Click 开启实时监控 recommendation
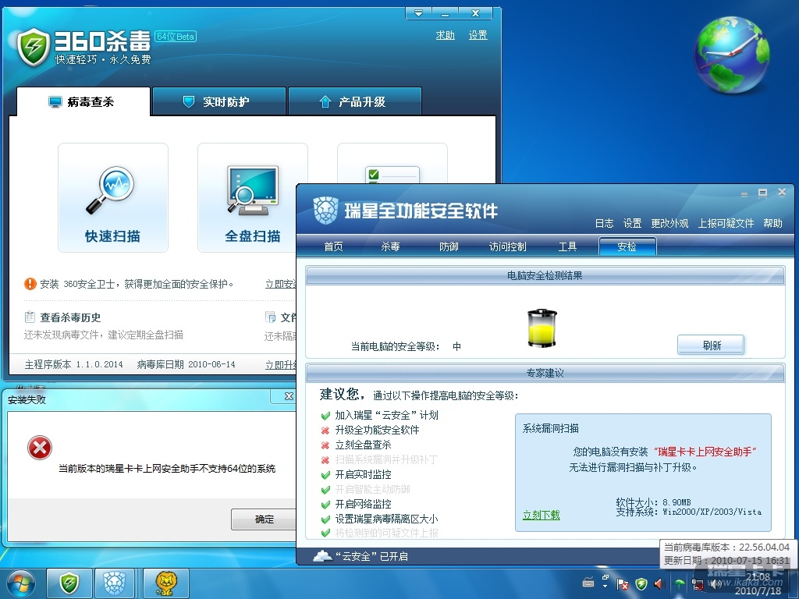 [x=364, y=475]
